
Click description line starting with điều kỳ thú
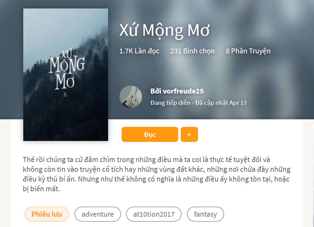coord(156,179)
